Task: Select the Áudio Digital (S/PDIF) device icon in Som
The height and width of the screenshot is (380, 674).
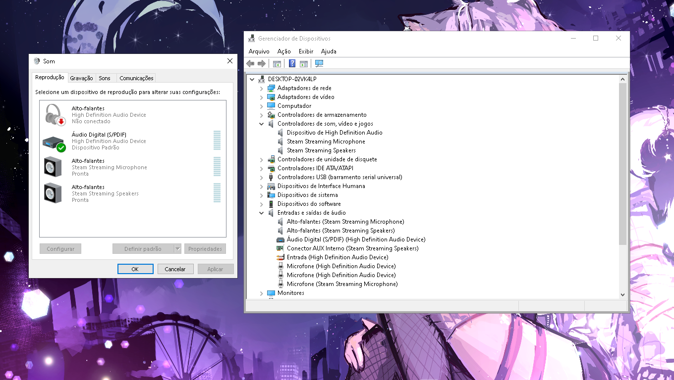Action: (54, 143)
